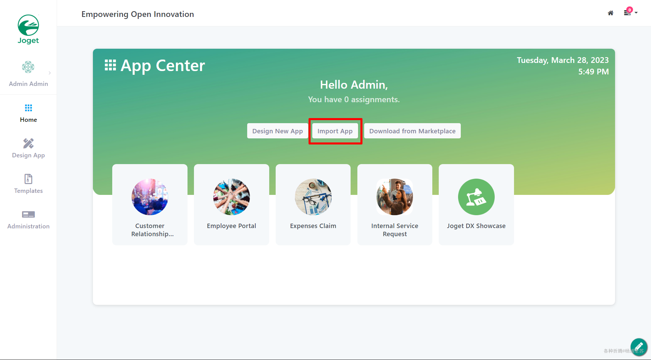Click the '5:49 PM' time text
The height and width of the screenshot is (360, 651).
pos(594,72)
